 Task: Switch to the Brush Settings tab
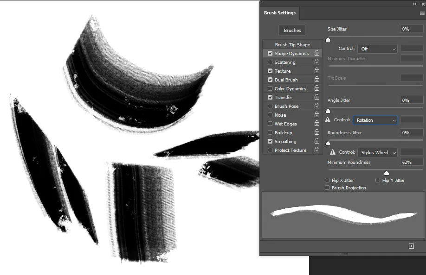click(279, 13)
